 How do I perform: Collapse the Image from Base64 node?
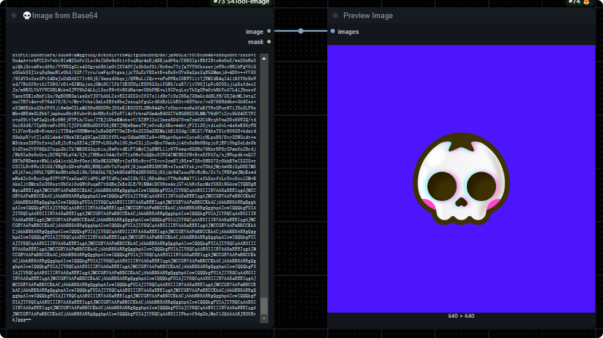(15, 15)
